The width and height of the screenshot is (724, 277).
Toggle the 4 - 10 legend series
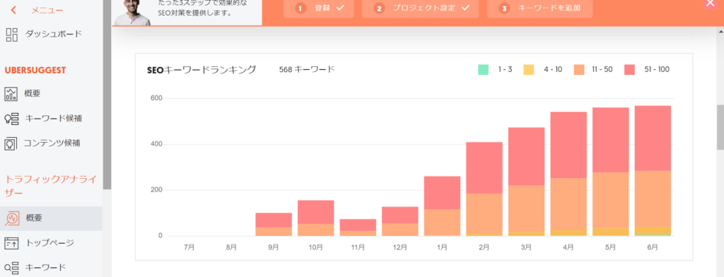click(x=543, y=70)
